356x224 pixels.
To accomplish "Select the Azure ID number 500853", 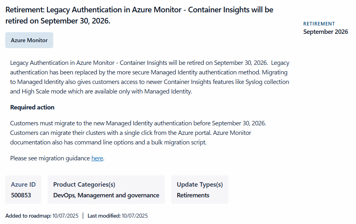I will tap(21, 195).
